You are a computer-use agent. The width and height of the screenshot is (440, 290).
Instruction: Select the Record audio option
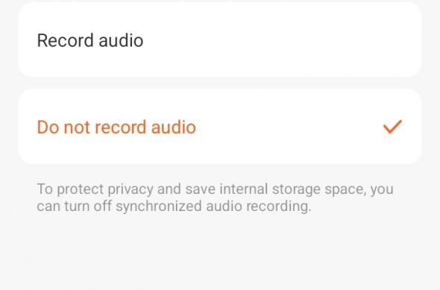(220, 40)
